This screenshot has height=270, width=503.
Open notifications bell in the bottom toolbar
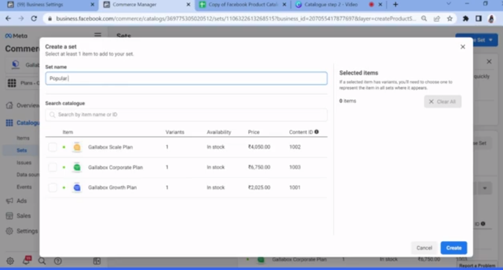pyautogui.click(x=27, y=260)
